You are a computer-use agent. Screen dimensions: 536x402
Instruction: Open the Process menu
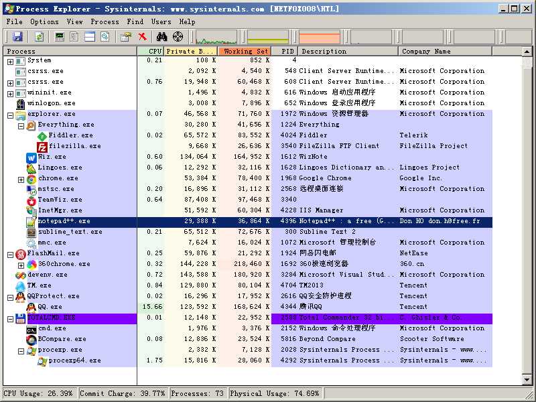pos(105,21)
